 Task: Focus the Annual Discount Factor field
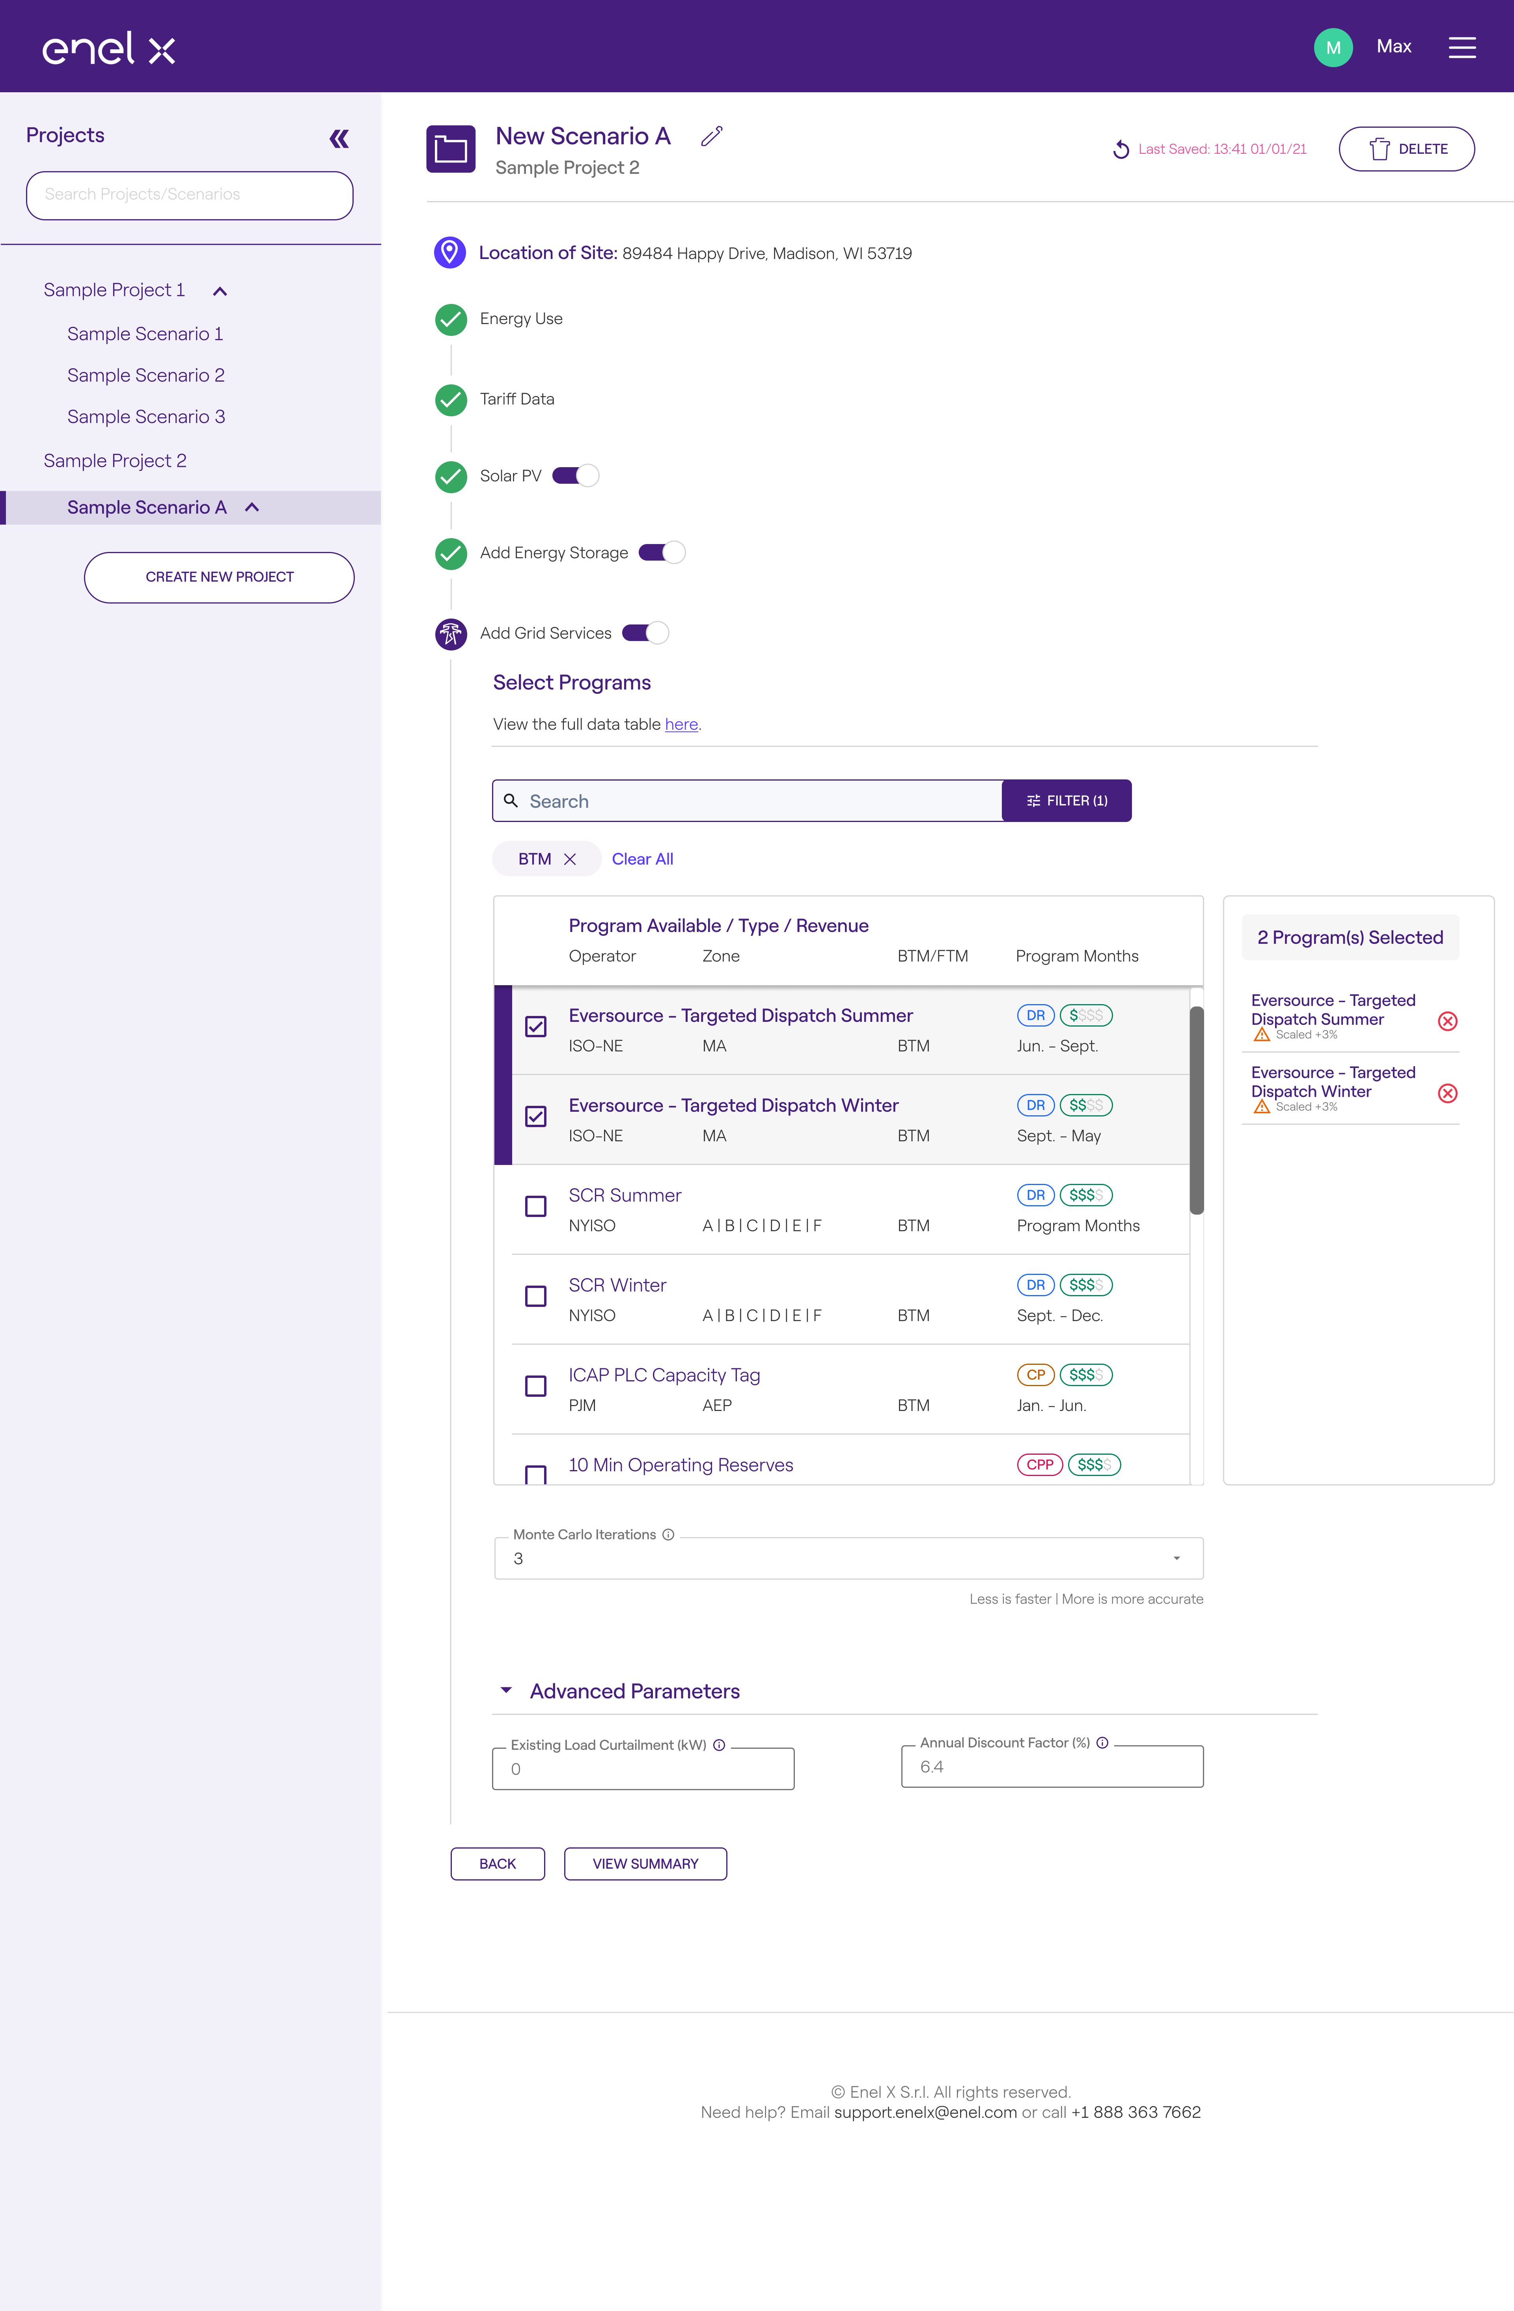[1052, 1766]
